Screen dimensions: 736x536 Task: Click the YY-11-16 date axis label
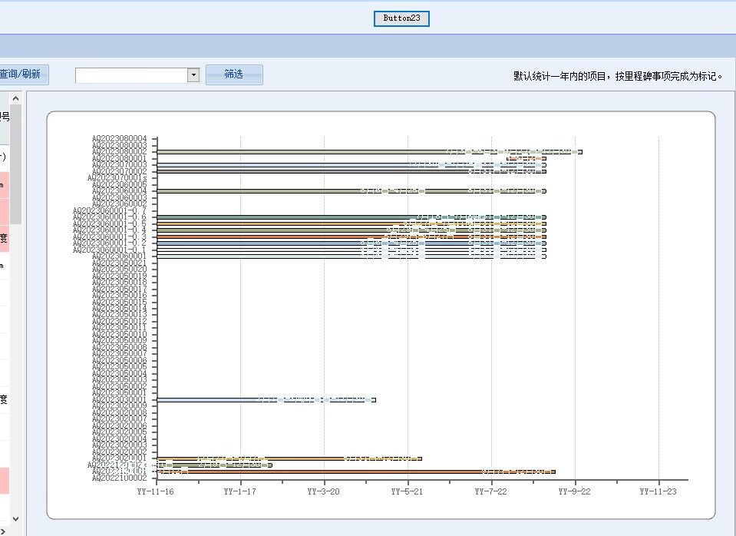[x=155, y=491]
